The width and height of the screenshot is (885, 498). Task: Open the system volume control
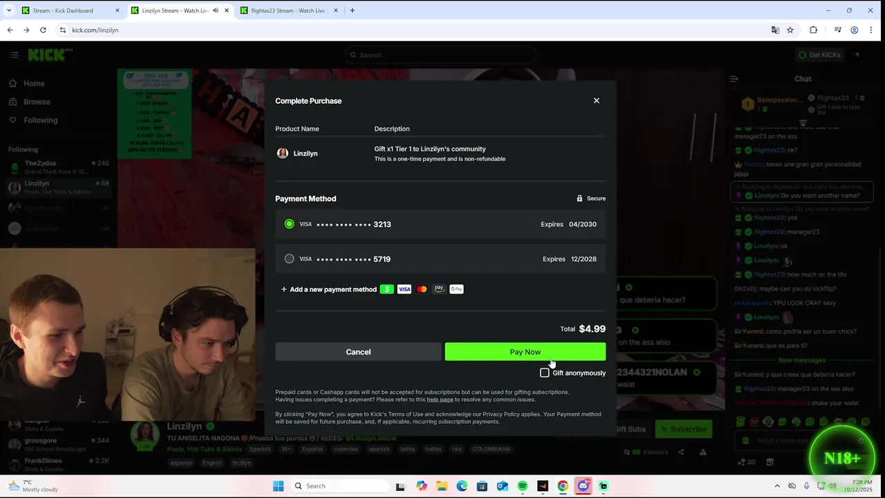pyautogui.click(x=832, y=486)
